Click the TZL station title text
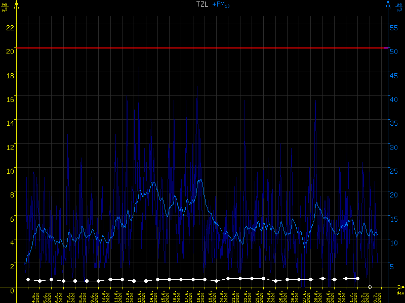405x303 pixels. point(202,4)
